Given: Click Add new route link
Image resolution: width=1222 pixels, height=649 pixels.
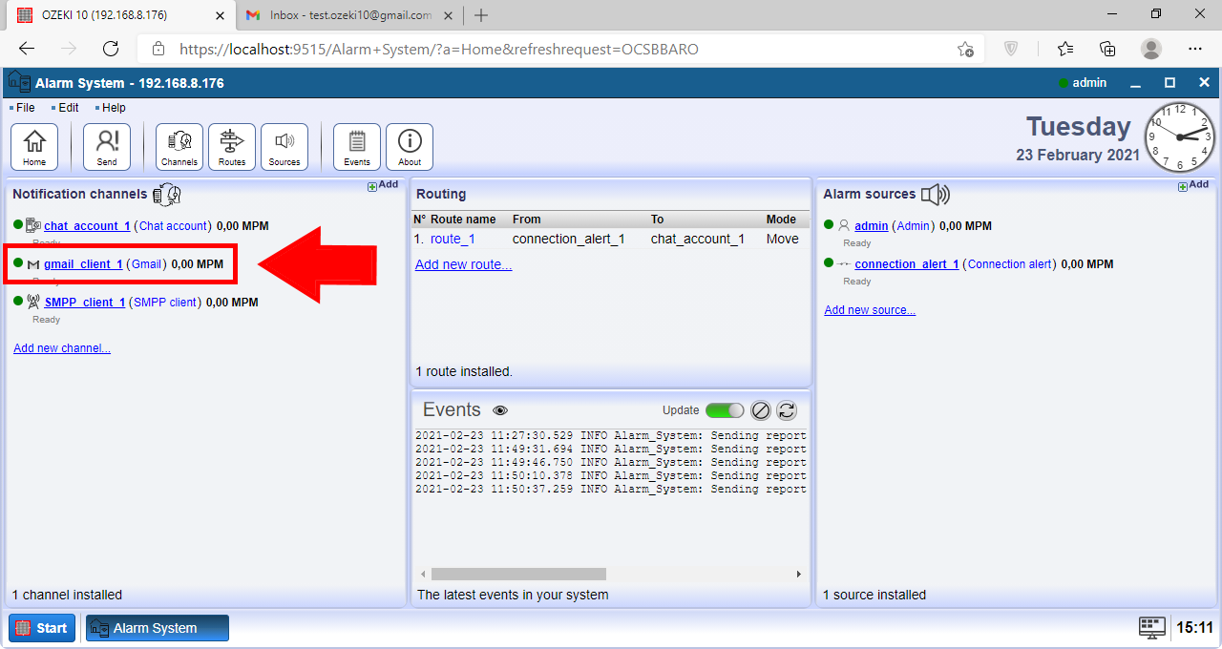Looking at the screenshot, I should [463, 264].
